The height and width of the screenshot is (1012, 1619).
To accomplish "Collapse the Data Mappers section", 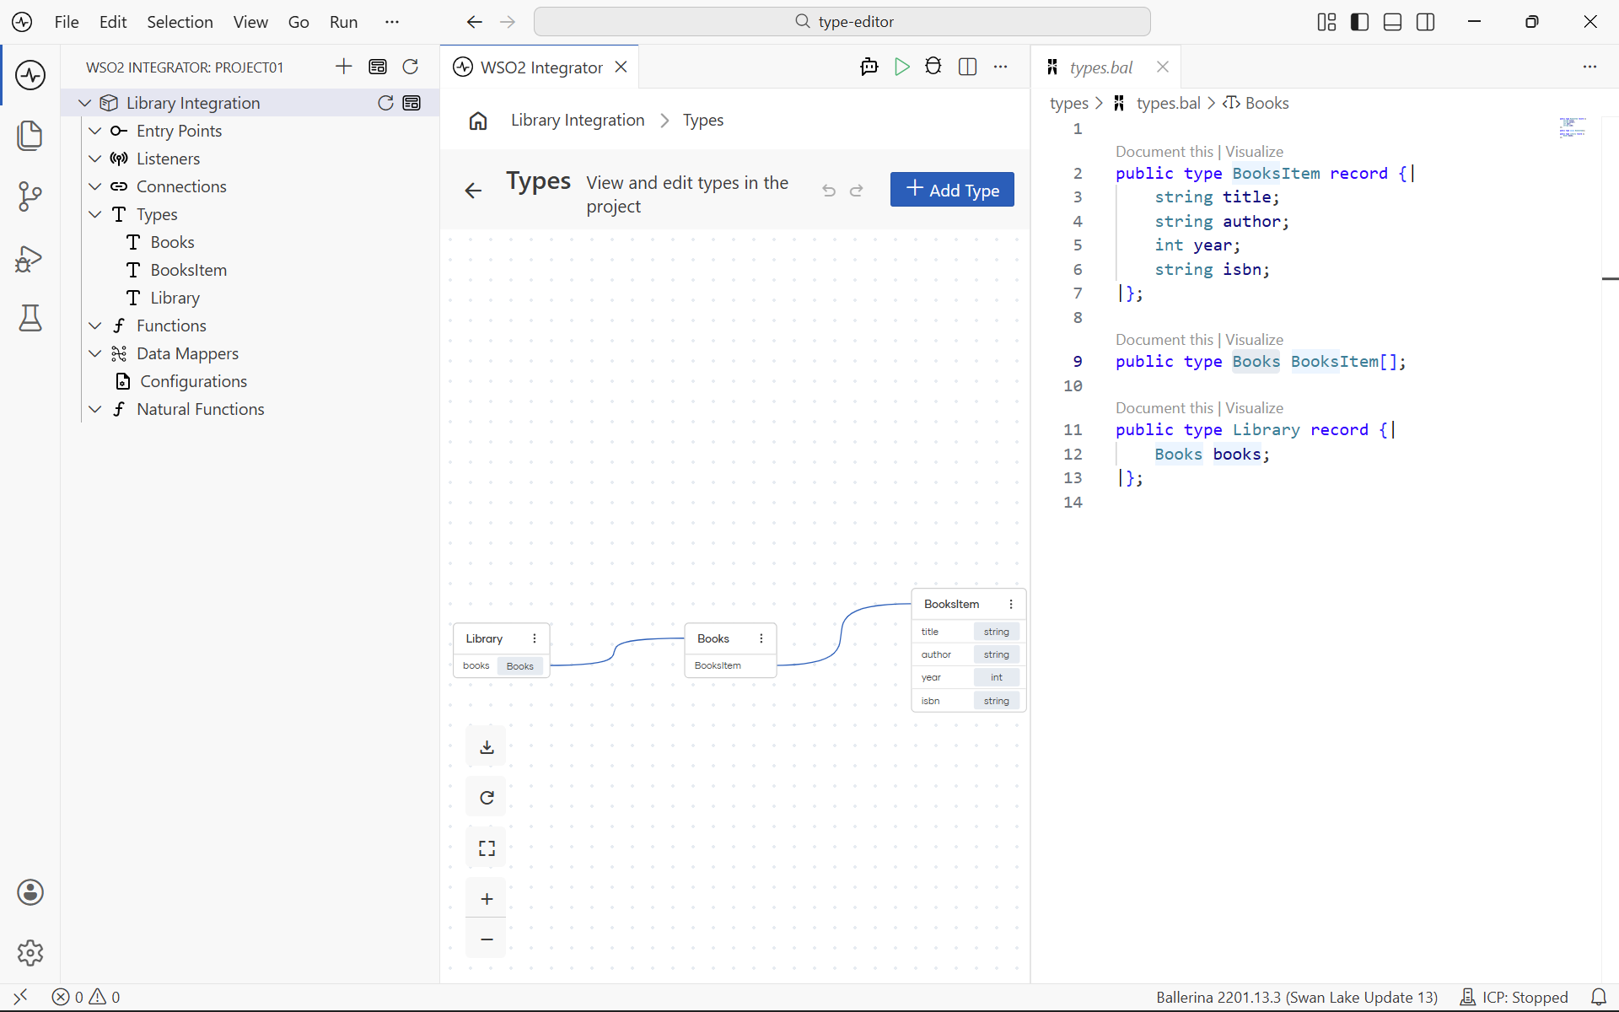I will click(95, 353).
